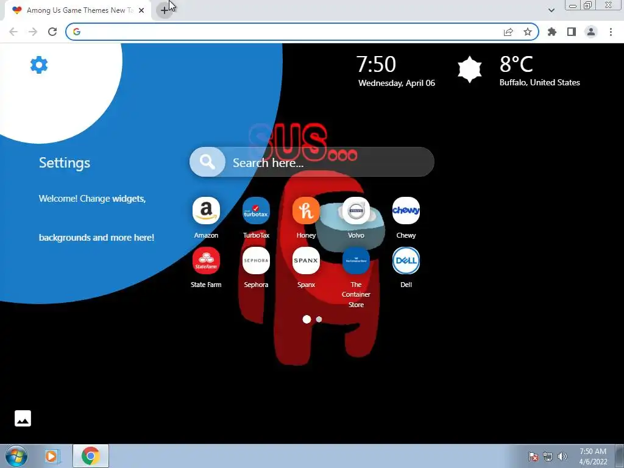This screenshot has height=468, width=624.
Task: Click the 7:50 clock widget
Action: [x=375, y=64]
